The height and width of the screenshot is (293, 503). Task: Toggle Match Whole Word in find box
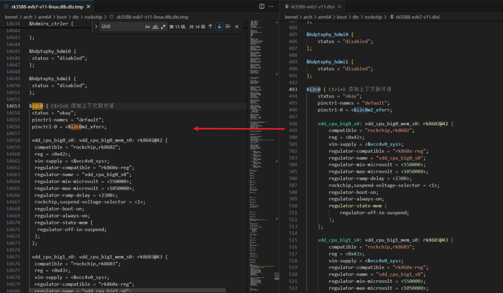tap(156, 27)
